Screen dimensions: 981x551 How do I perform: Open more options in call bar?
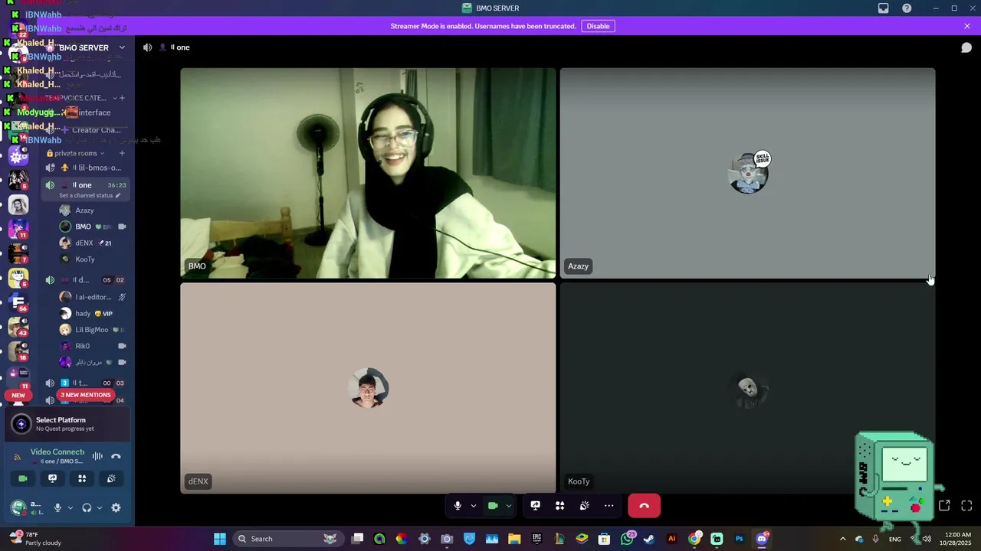click(609, 506)
